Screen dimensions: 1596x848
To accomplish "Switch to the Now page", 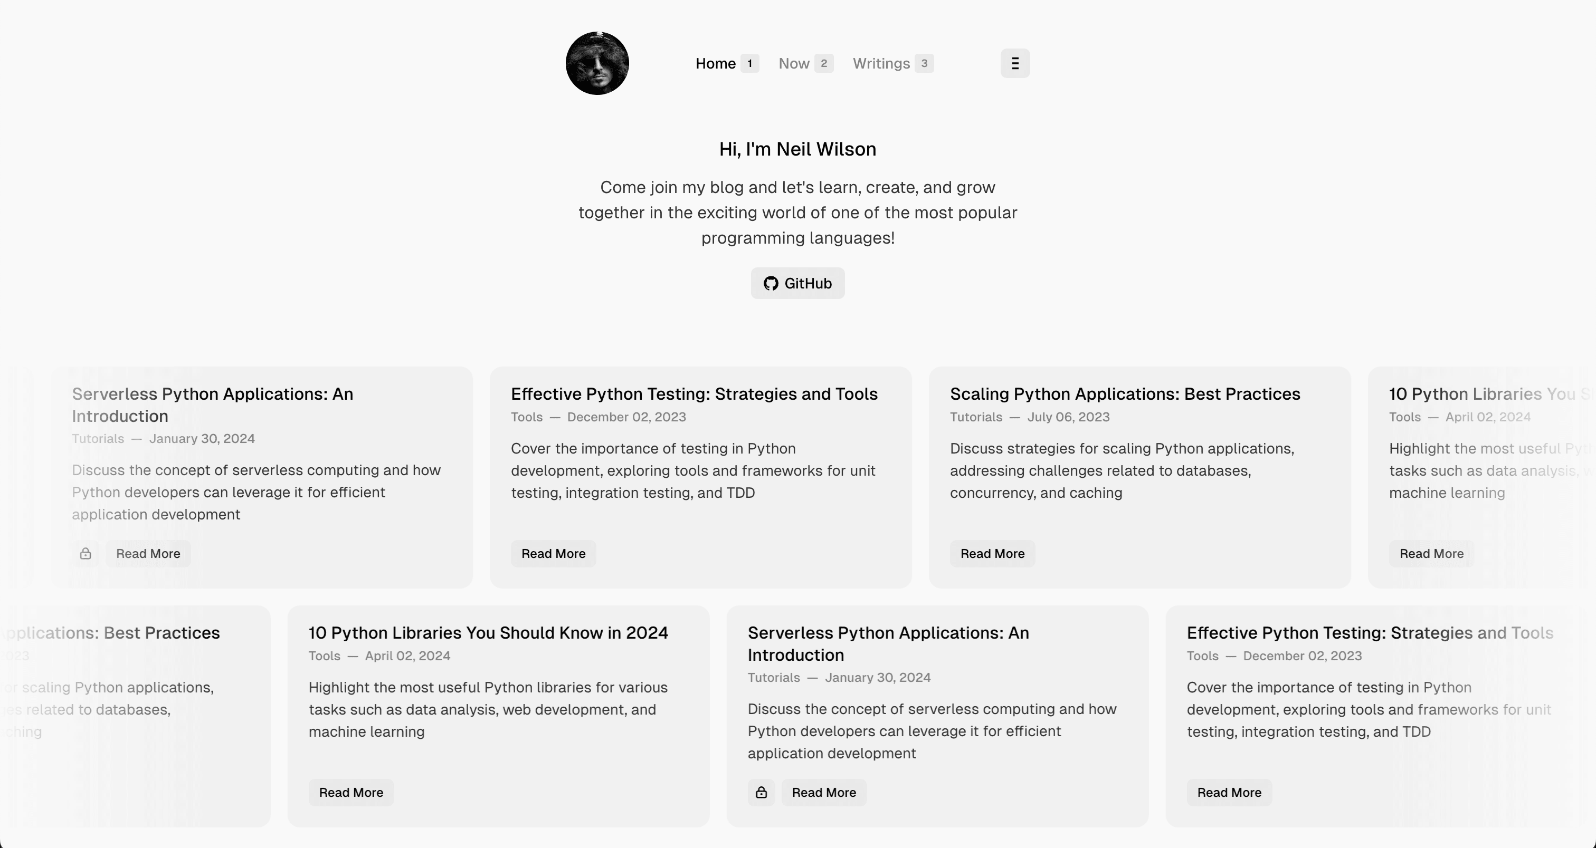I will [x=794, y=63].
